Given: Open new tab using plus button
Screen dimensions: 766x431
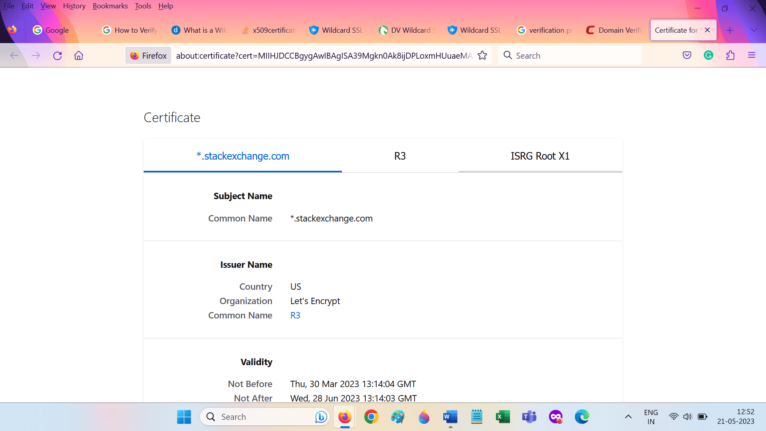Looking at the screenshot, I should (730, 30).
